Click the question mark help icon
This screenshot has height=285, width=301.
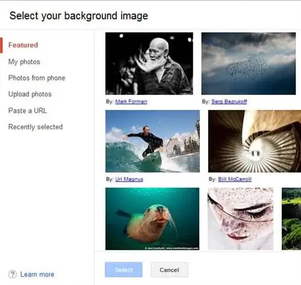point(13,274)
